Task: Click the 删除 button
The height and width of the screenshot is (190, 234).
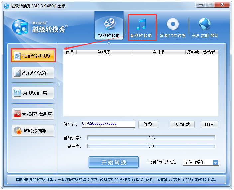Action: (209, 124)
